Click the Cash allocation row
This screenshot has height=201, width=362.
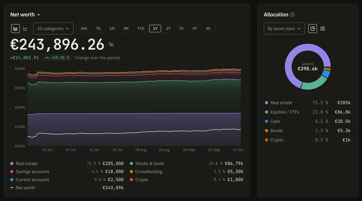point(308,121)
